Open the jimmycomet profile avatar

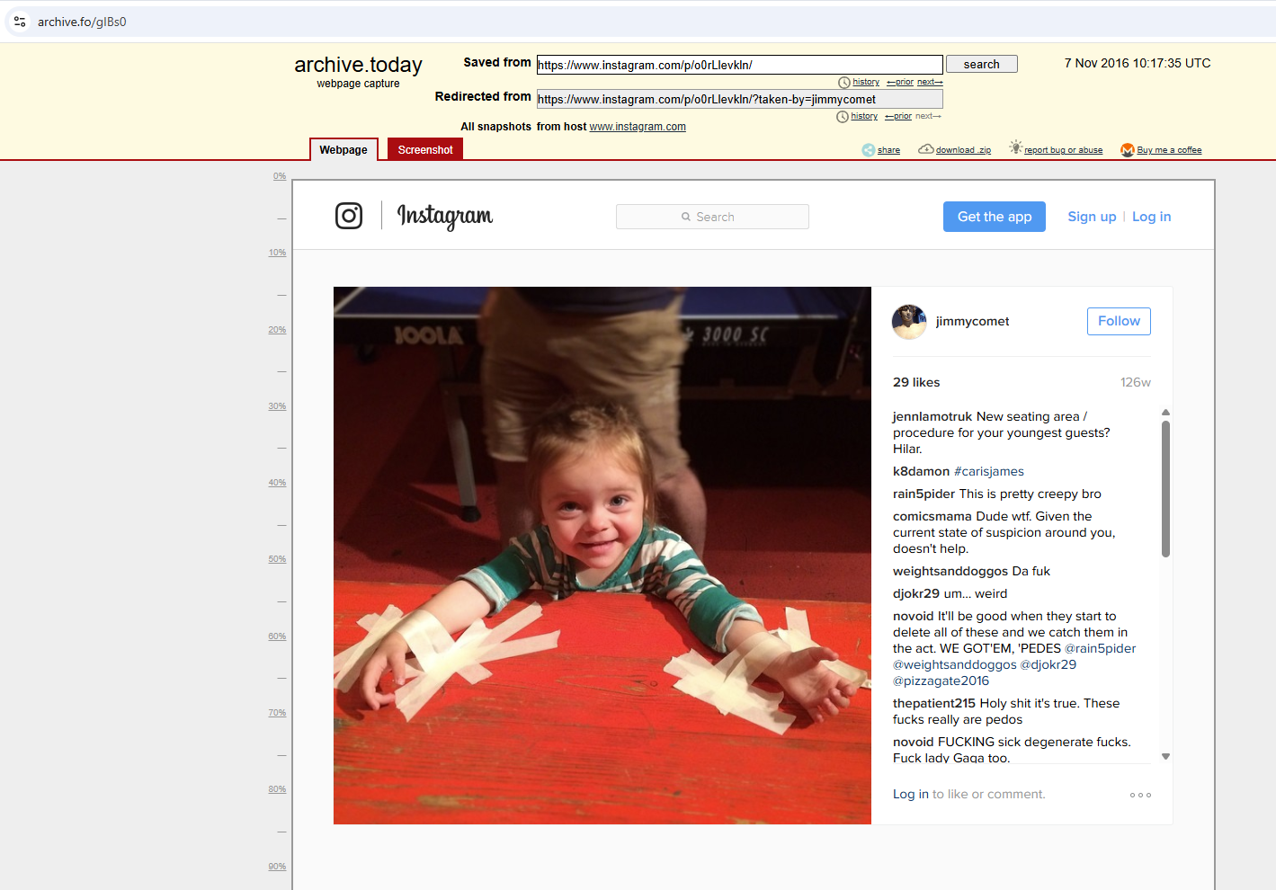click(x=909, y=322)
